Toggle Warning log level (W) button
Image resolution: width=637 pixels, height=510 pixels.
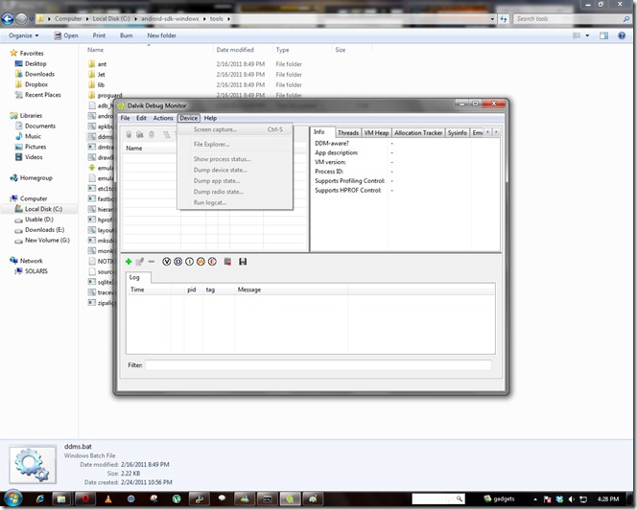point(201,262)
